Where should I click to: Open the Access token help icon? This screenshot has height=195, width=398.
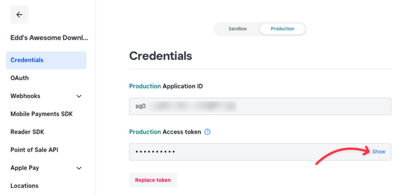(x=207, y=132)
